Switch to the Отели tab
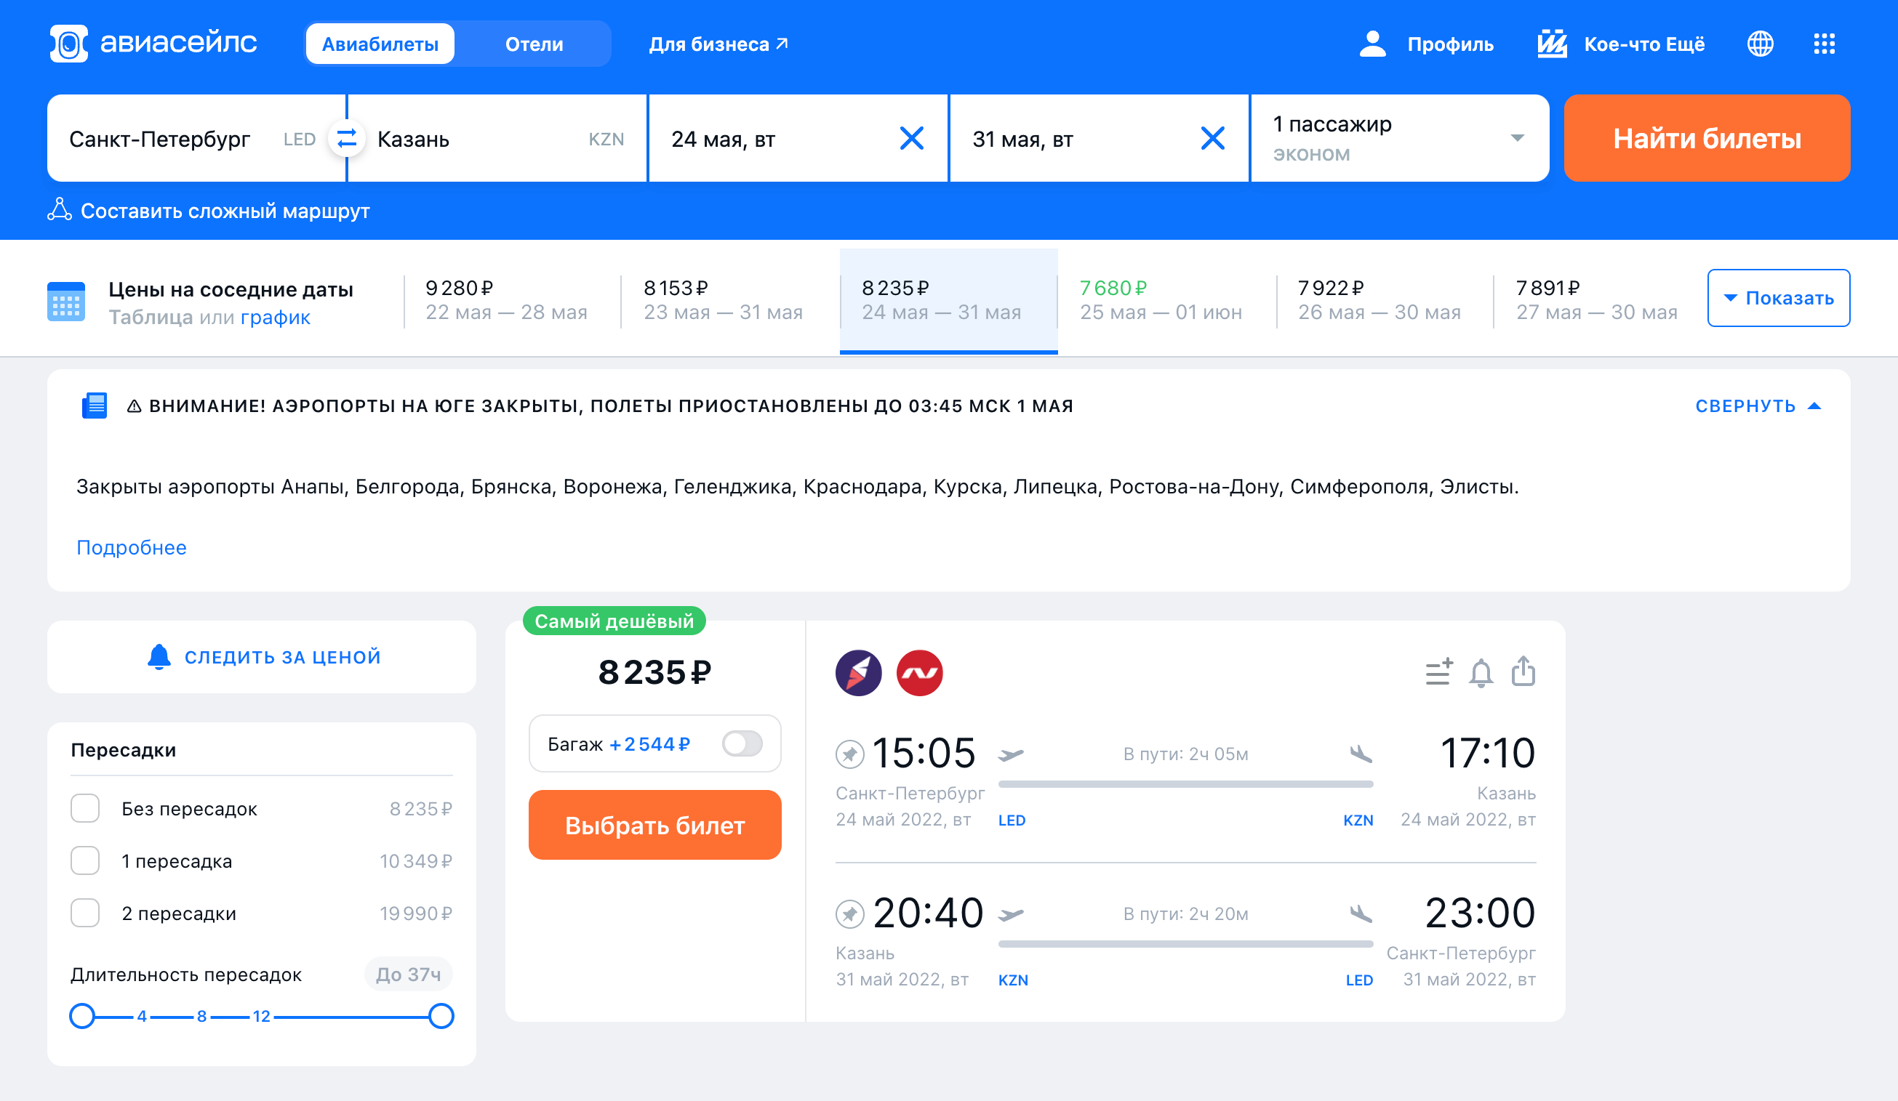 (534, 44)
